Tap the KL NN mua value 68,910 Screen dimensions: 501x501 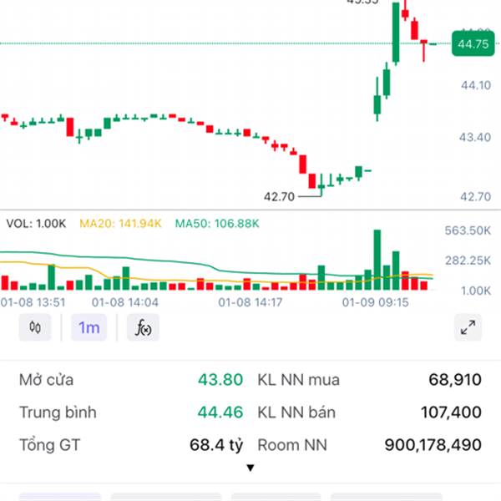[x=455, y=380]
